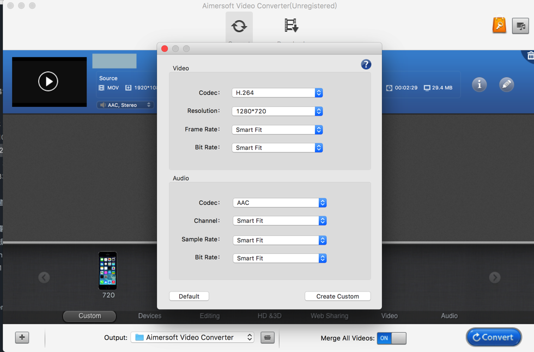The image size is (534, 352).
Task: Open the video info icon
Action: pos(479,84)
